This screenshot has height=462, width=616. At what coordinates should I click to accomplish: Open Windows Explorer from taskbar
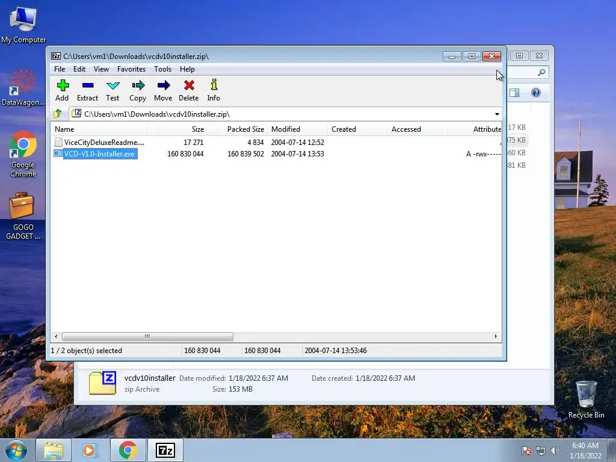pyautogui.click(x=54, y=450)
